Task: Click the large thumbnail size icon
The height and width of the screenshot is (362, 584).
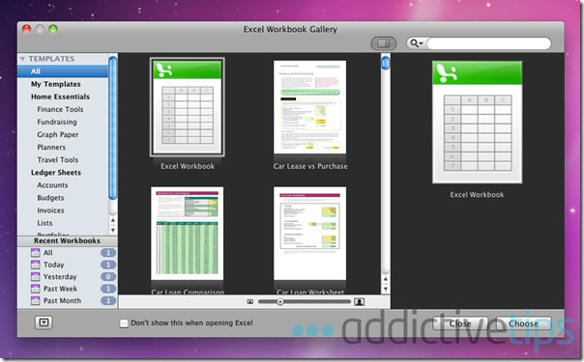Action: 359,302
